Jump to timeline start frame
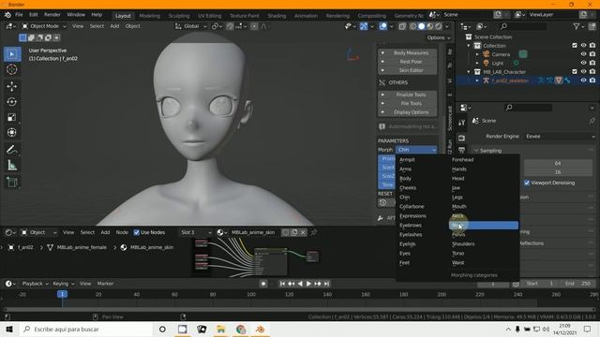600x337 pixels. point(282,284)
